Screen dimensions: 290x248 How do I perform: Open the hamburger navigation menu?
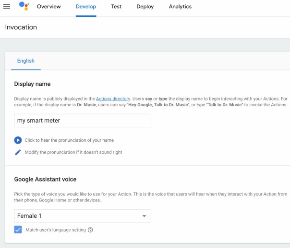[7, 6]
